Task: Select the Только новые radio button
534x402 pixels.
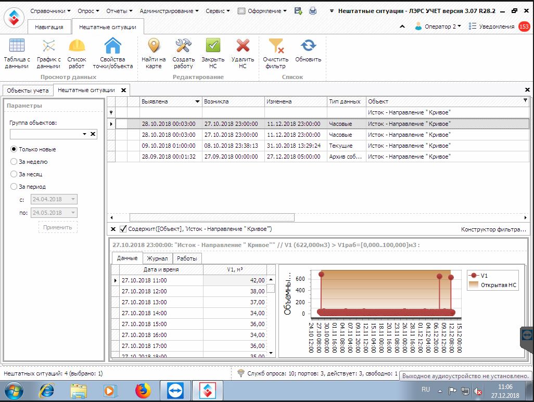Action: (14, 149)
